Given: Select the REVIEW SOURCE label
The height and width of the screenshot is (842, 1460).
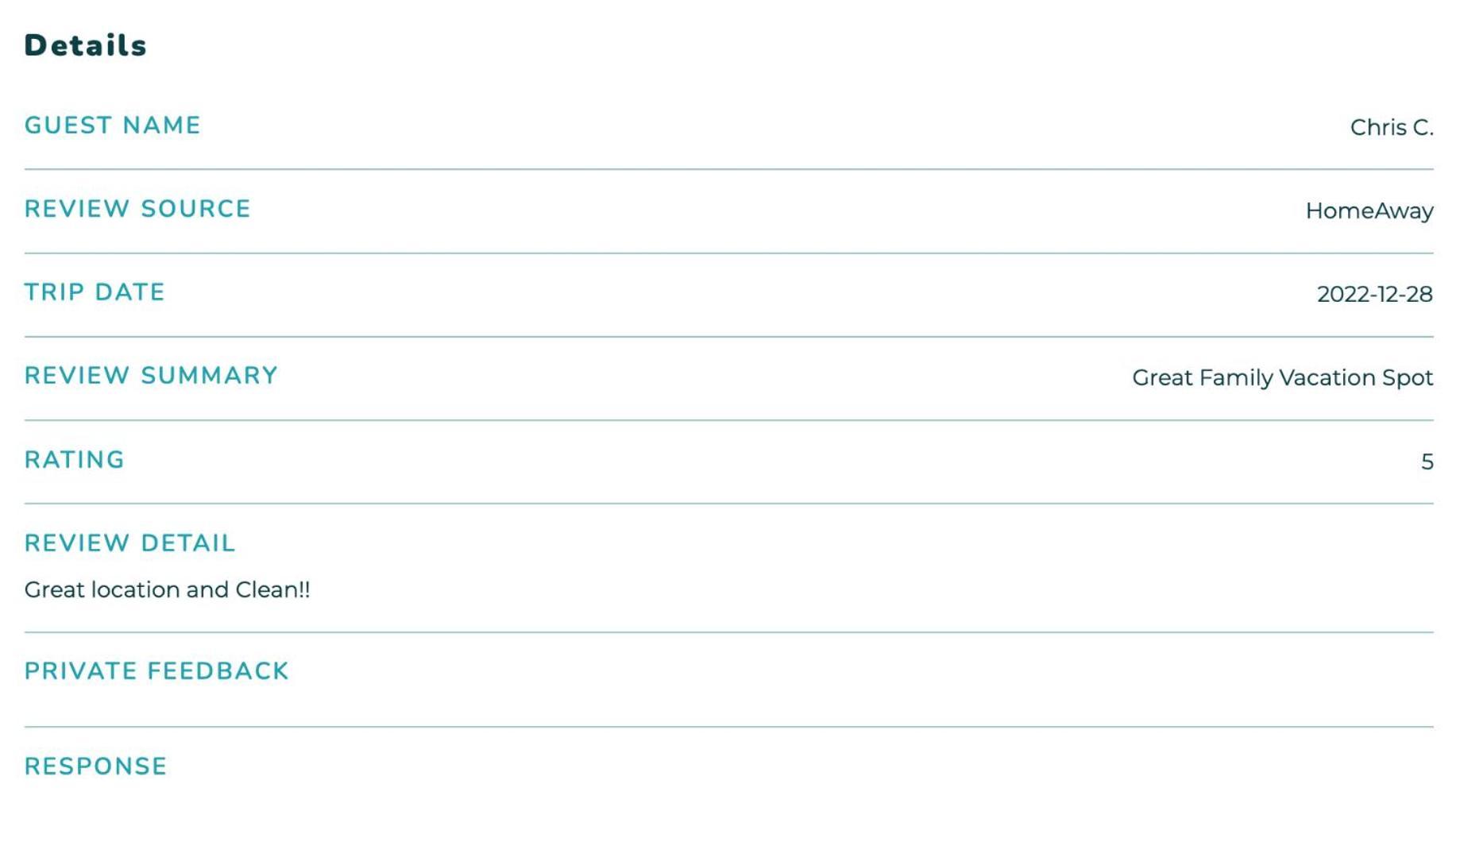Looking at the screenshot, I should pyautogui.click(x=137, y=209).
